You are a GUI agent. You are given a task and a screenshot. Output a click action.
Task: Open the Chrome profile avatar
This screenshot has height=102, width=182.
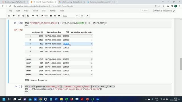[176, 6]
